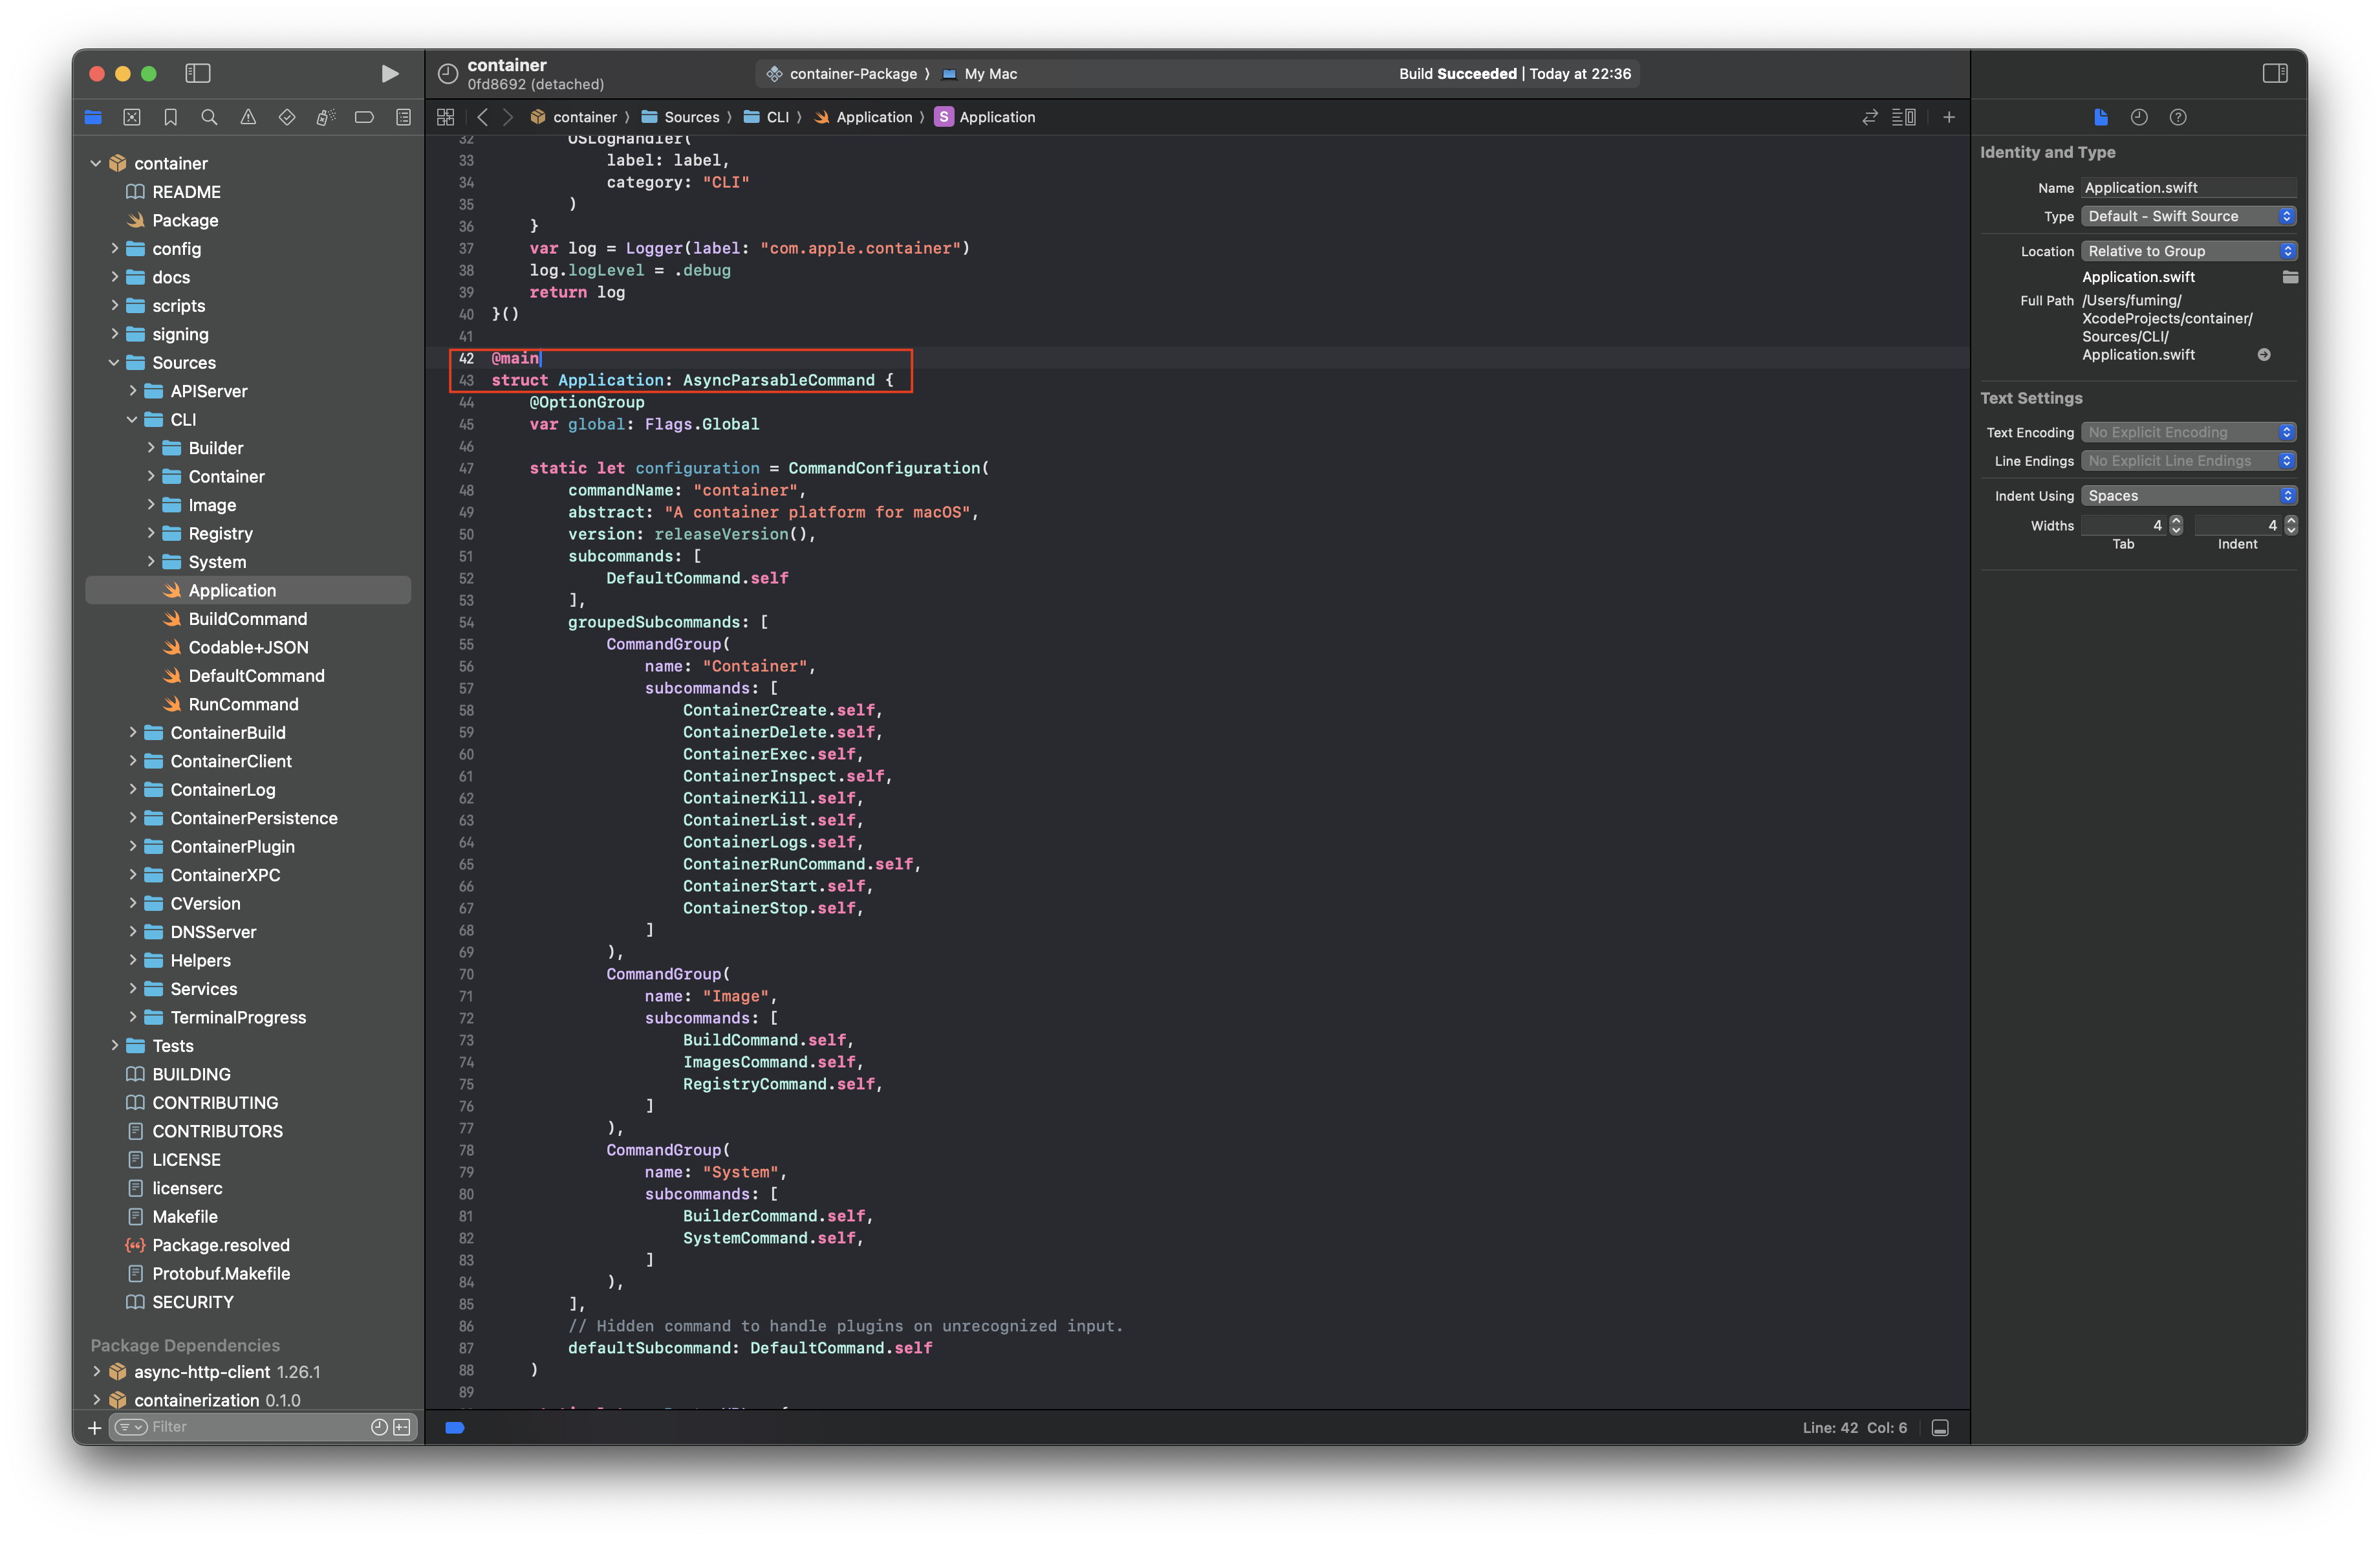Collapse the container root project

(x=96, y=163)
